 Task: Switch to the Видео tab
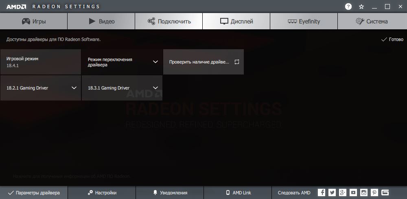coord(101,21)
